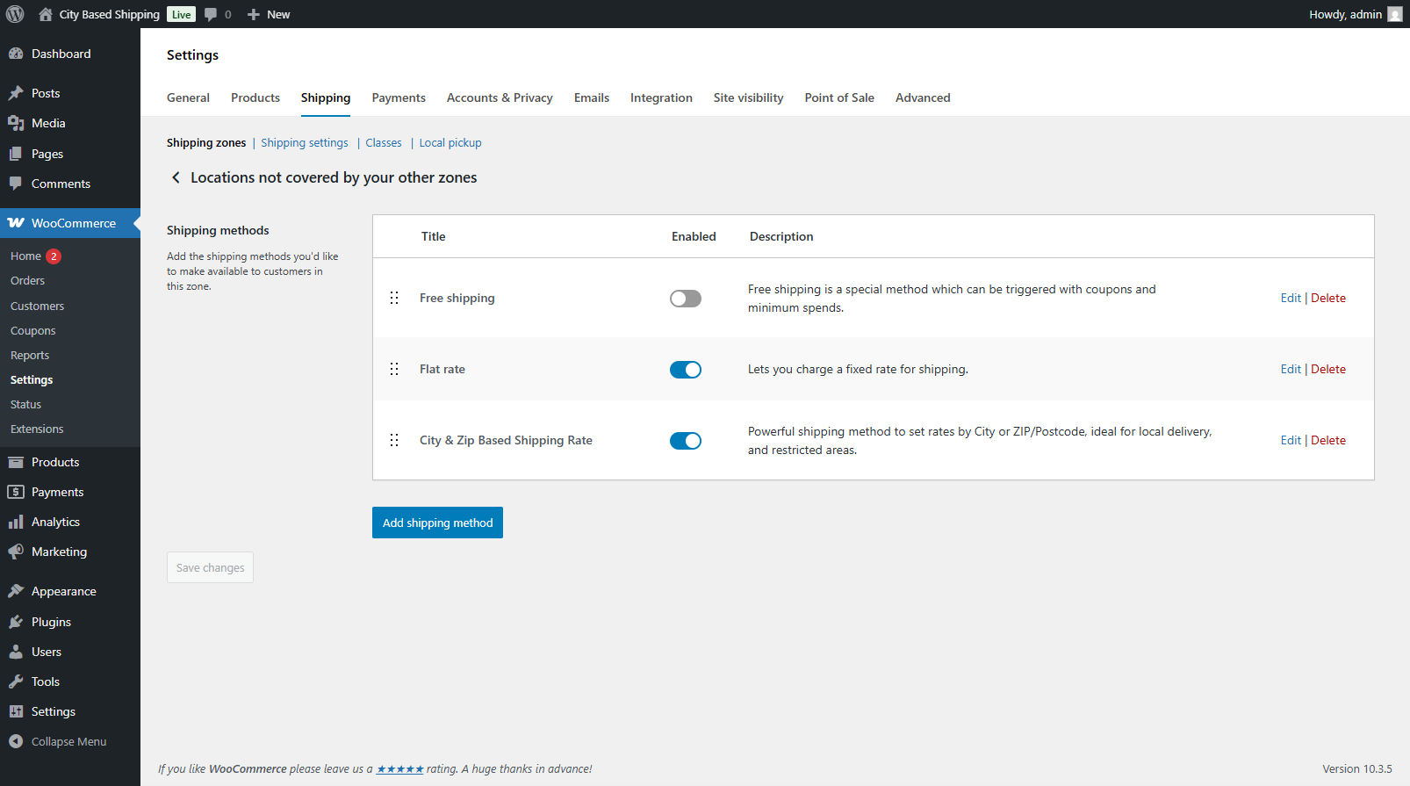
Task: Click the Marketing megaphone icon
Action: (x=16, y=552)
